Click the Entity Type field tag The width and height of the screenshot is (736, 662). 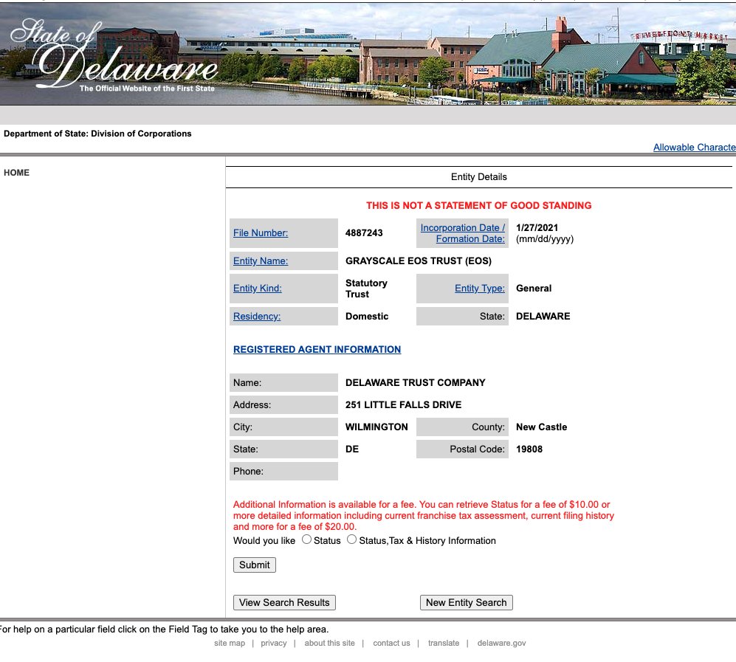480,288
